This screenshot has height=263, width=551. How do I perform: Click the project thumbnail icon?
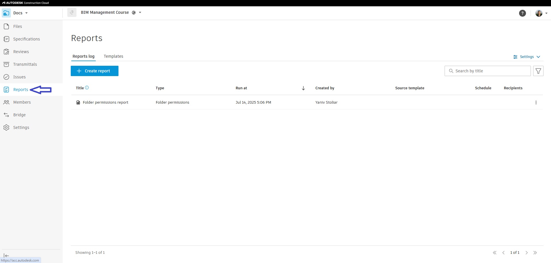(x=72, y=13)
